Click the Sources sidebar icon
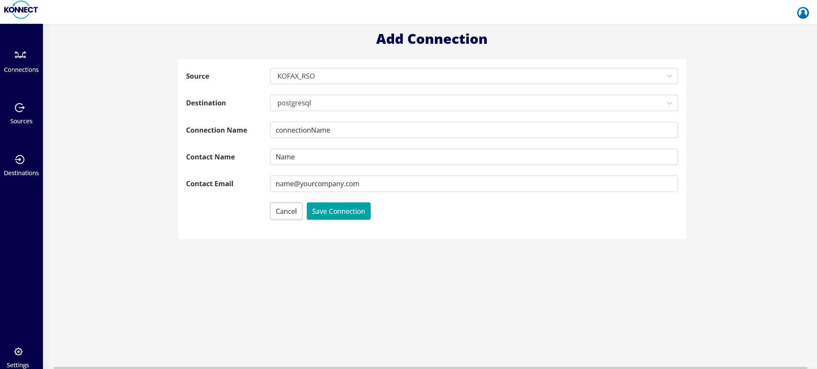 [x=20, y=108]
